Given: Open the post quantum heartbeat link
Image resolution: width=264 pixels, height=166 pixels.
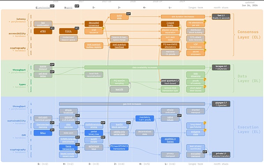Looking at the screenshot, I should 119,46.
